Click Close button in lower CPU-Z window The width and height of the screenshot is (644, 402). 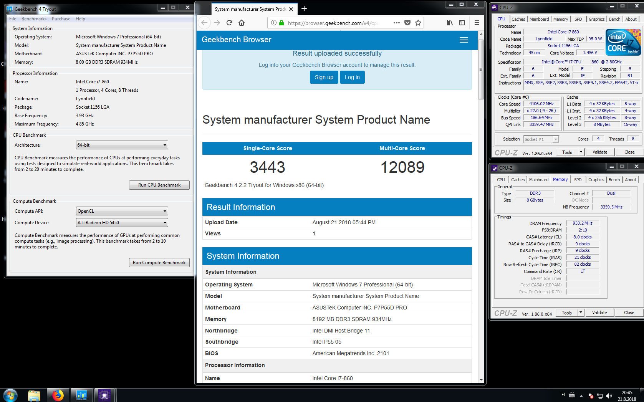coord(629,313)
